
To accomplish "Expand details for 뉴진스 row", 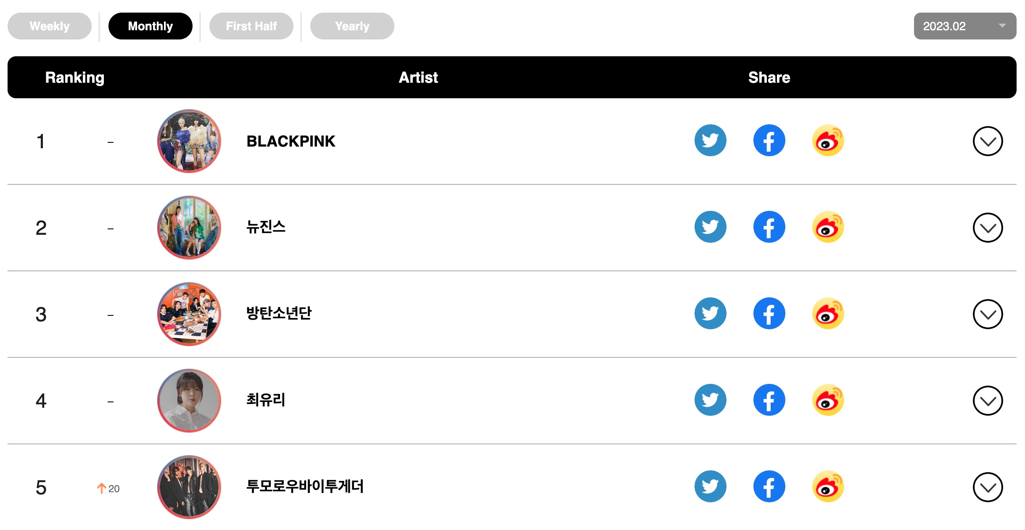I will pyautogui.click(x=988, y=228).
